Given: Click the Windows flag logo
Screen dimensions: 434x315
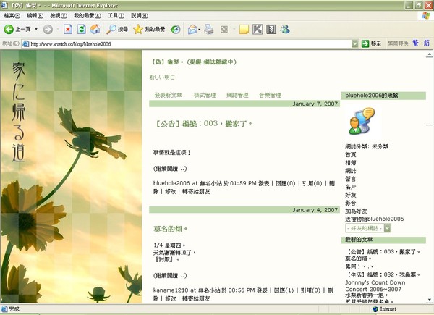Looking at the screenshot, I should 426,15.
